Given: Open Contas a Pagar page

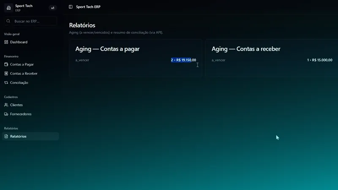Looking at the screenshot, I should (x=30, y=65).
